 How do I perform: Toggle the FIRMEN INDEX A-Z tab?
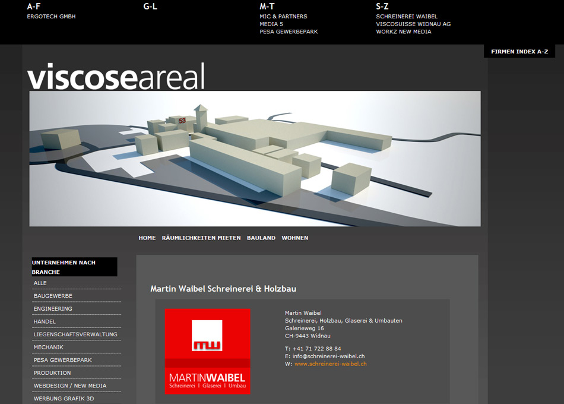[519, 52]
